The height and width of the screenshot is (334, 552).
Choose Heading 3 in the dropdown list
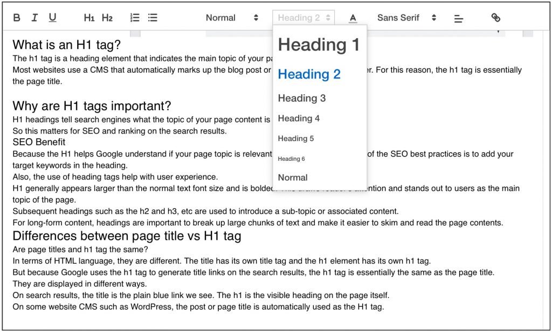click(302, 98)
